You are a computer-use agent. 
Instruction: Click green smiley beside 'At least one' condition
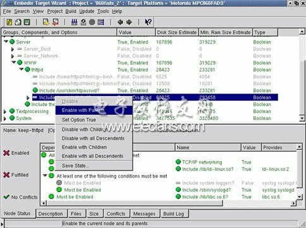(51, 176)
